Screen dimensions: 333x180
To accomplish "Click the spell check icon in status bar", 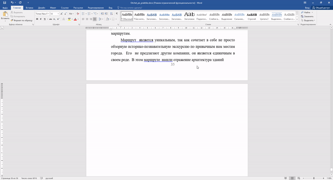I will pos(41,178).
